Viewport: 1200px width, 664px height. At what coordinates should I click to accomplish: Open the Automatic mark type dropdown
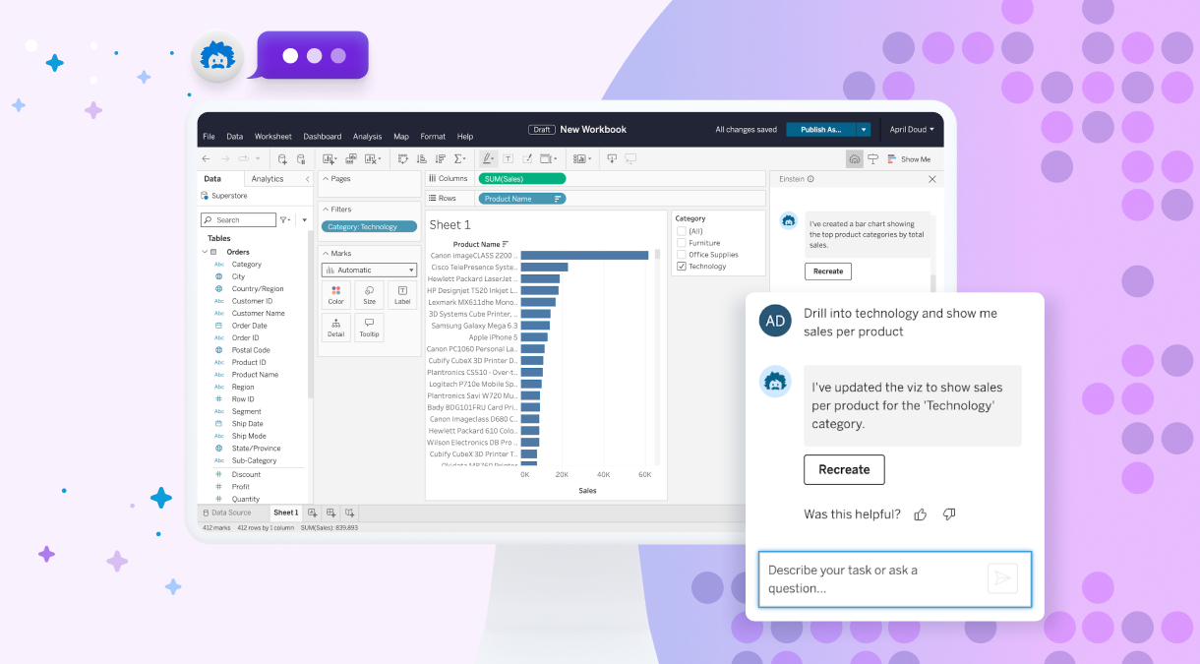[369, 270]
